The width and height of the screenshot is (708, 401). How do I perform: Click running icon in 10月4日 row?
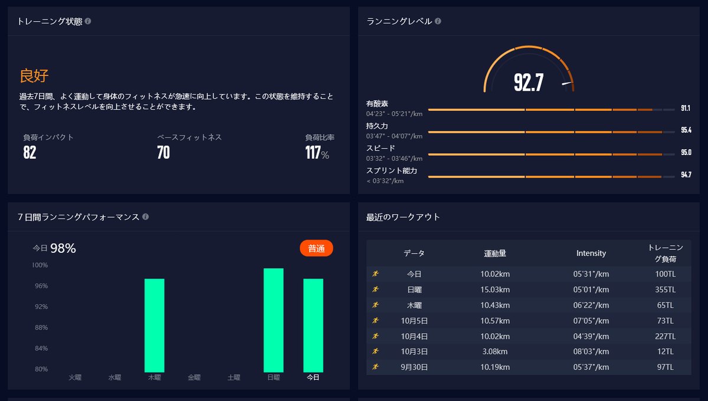click(375, 336)
